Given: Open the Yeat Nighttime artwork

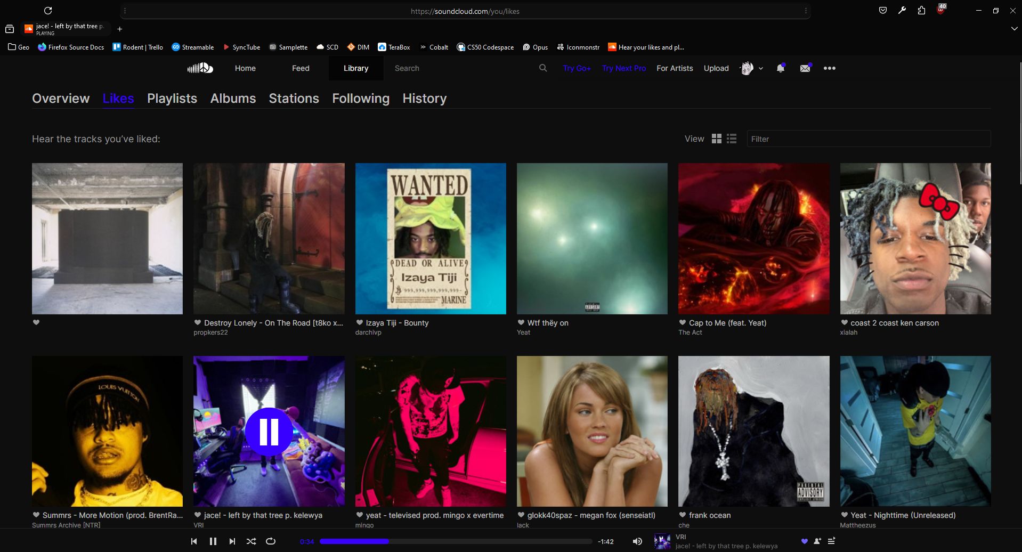Looking at the screenshot, I should [915, 431].
